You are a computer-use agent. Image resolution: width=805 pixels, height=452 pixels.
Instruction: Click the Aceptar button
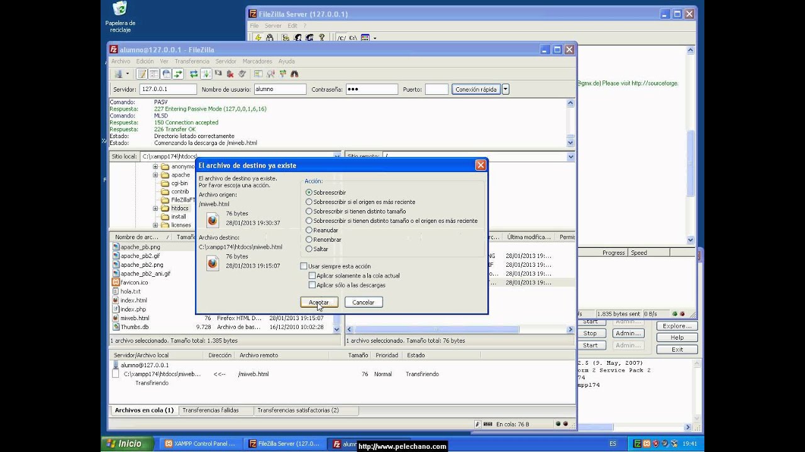[x=319, y=302]
